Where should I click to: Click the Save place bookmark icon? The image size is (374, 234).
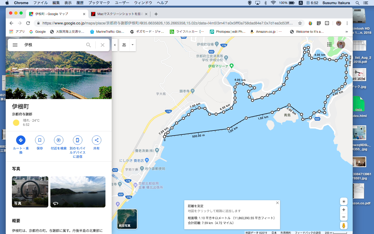click(x=40, y=140)
